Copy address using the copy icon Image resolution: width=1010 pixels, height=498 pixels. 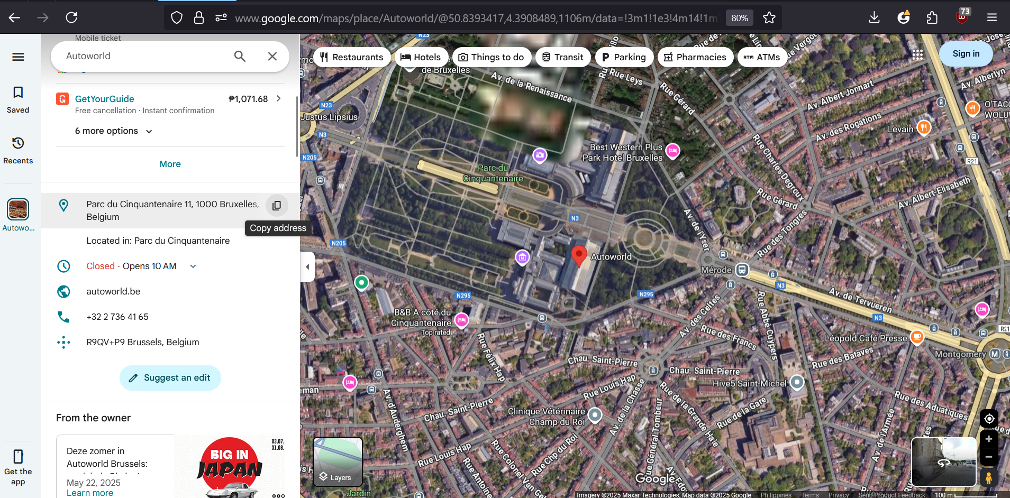[277, 206]
